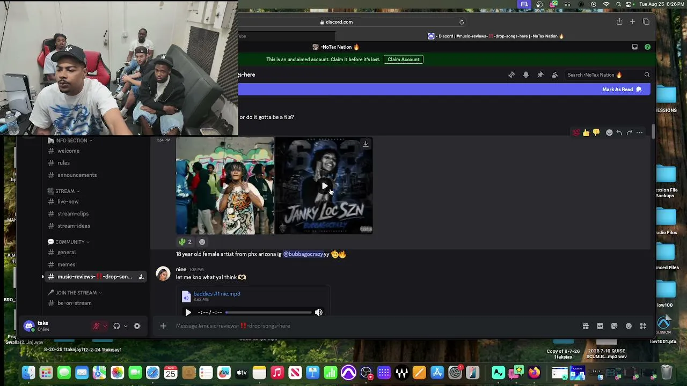Open the emoji picker in message bar

628,326
